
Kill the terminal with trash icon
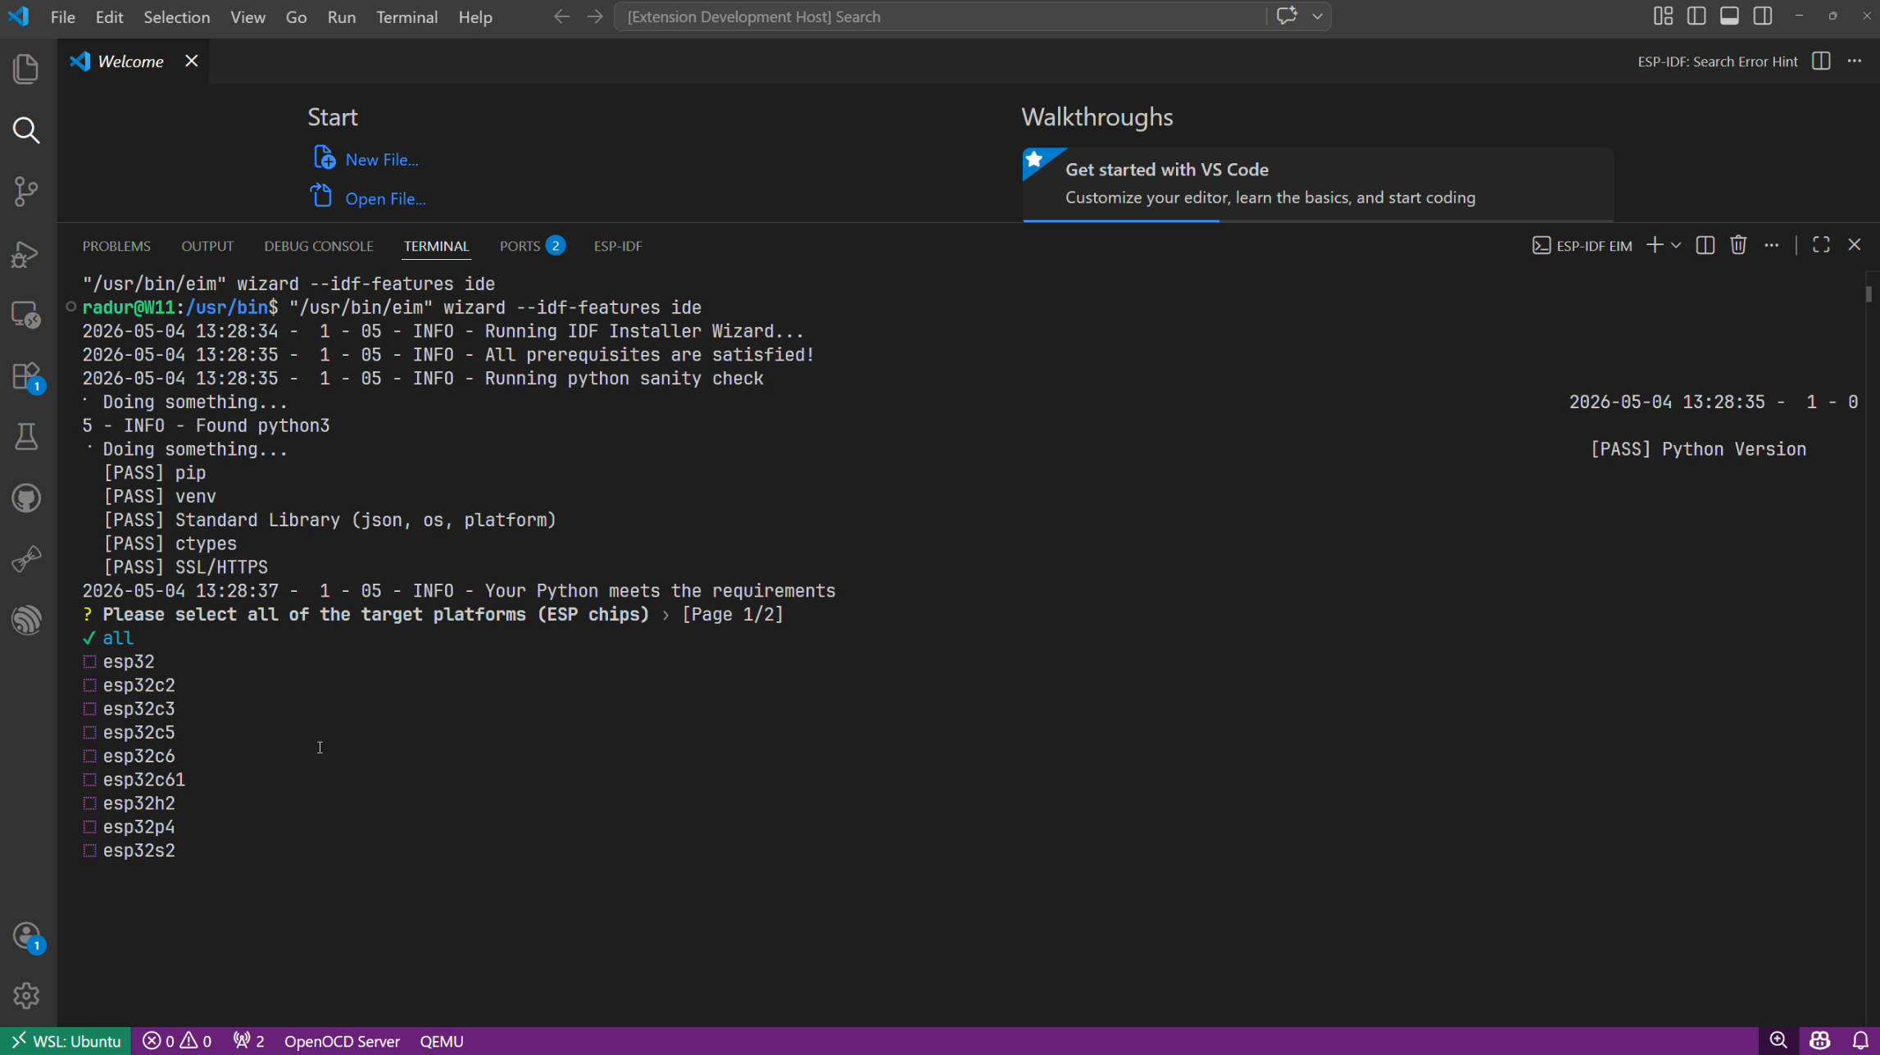tap(1738, 245)
